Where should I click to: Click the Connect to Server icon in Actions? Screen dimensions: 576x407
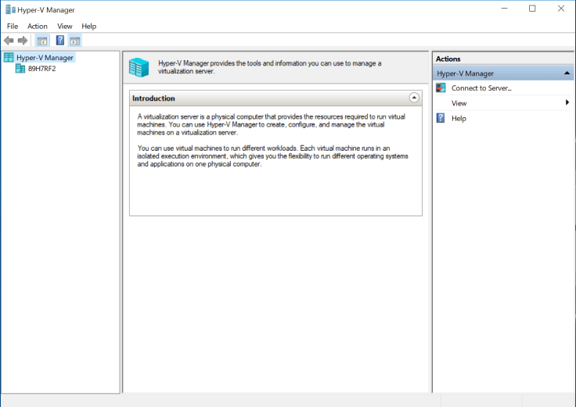click(x=441, y=88)
